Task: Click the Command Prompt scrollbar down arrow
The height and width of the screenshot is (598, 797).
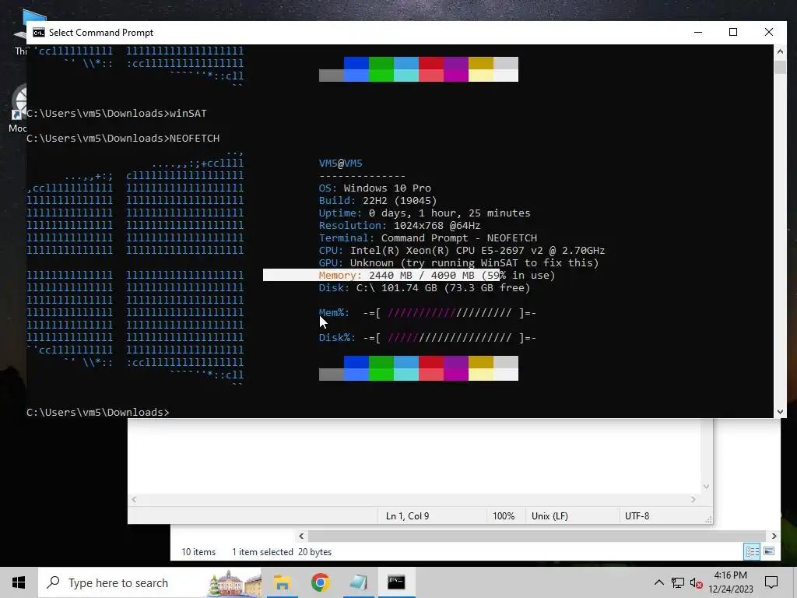Action: coord(780,412)
